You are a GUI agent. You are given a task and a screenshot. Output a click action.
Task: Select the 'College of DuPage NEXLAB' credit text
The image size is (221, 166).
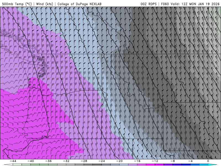coord(79,4)
